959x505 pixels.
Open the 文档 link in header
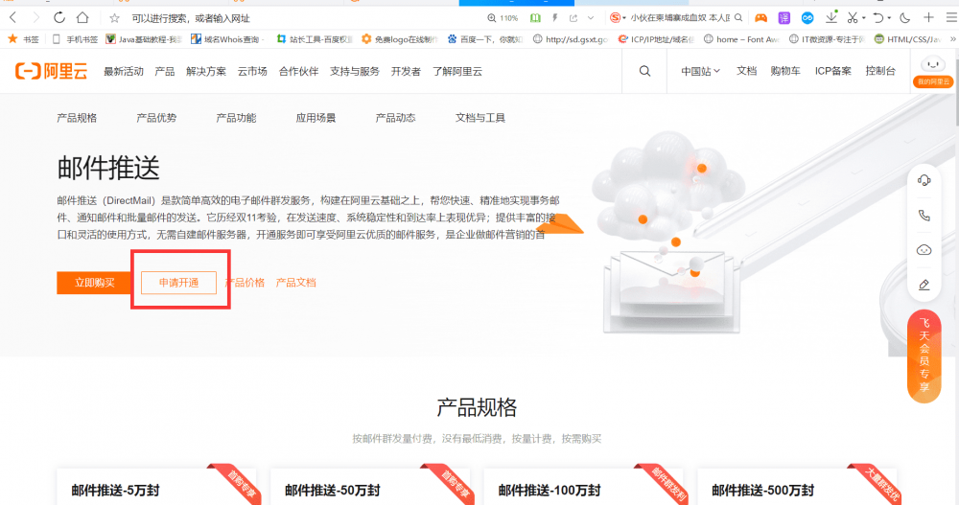pyautogui.click(x=747, y=71)
